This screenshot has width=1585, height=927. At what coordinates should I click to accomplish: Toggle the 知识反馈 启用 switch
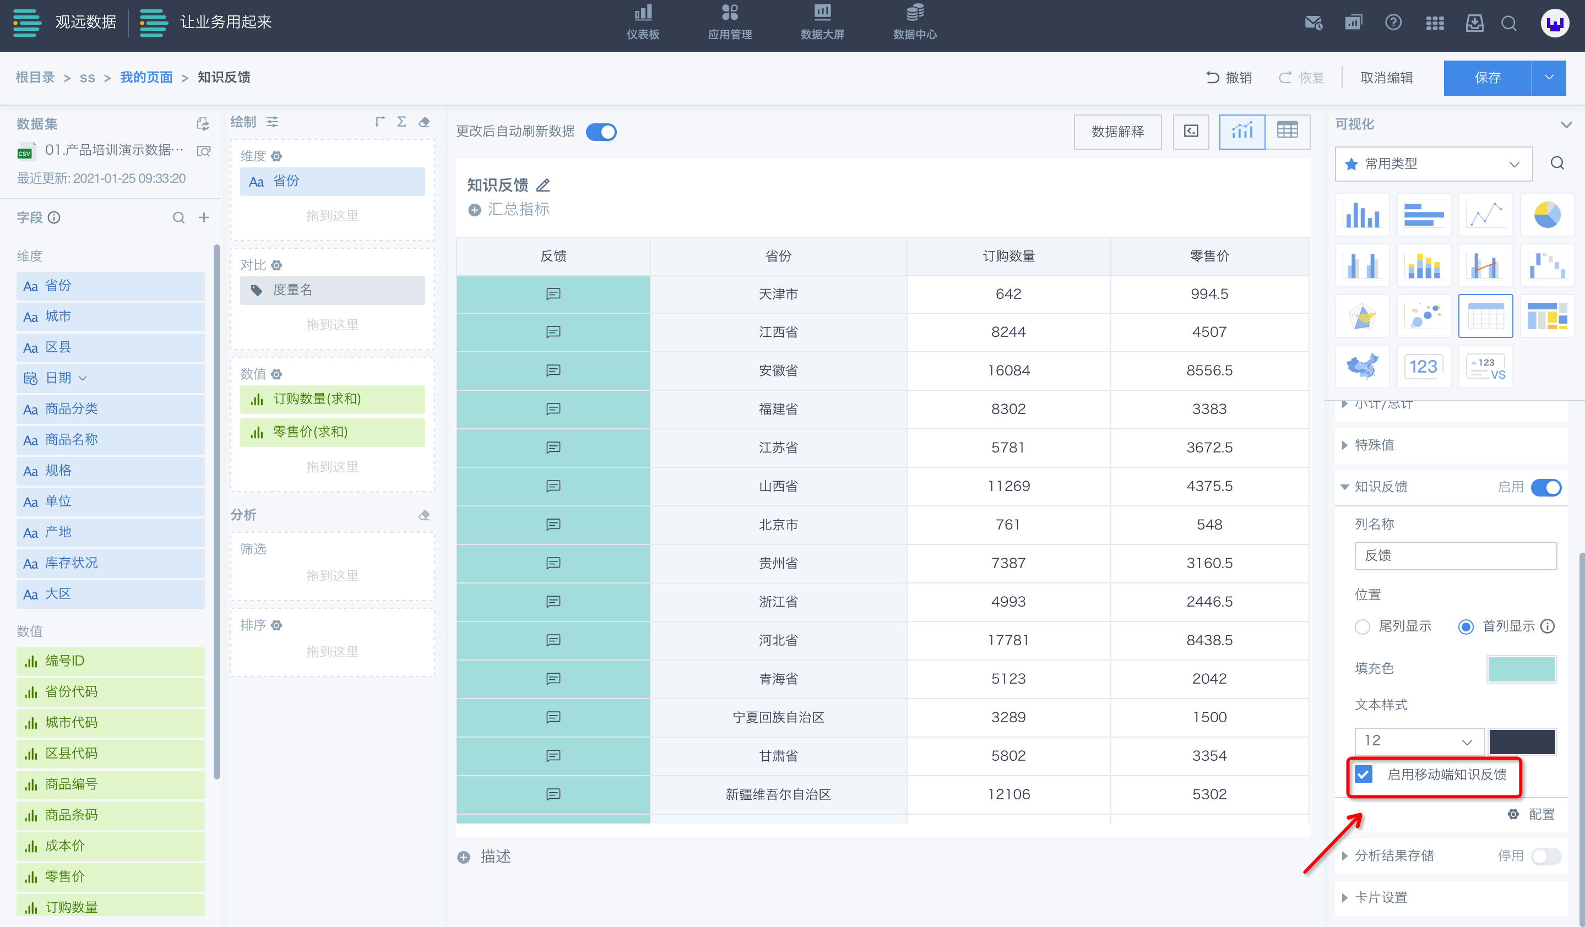pyautogui.click(x=1546, y=487)
